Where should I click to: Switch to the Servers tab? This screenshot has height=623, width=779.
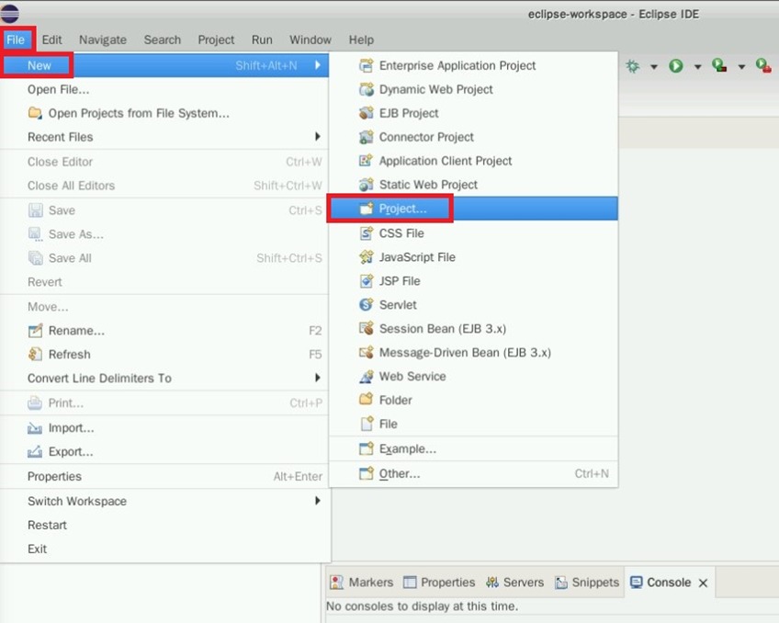514,583
